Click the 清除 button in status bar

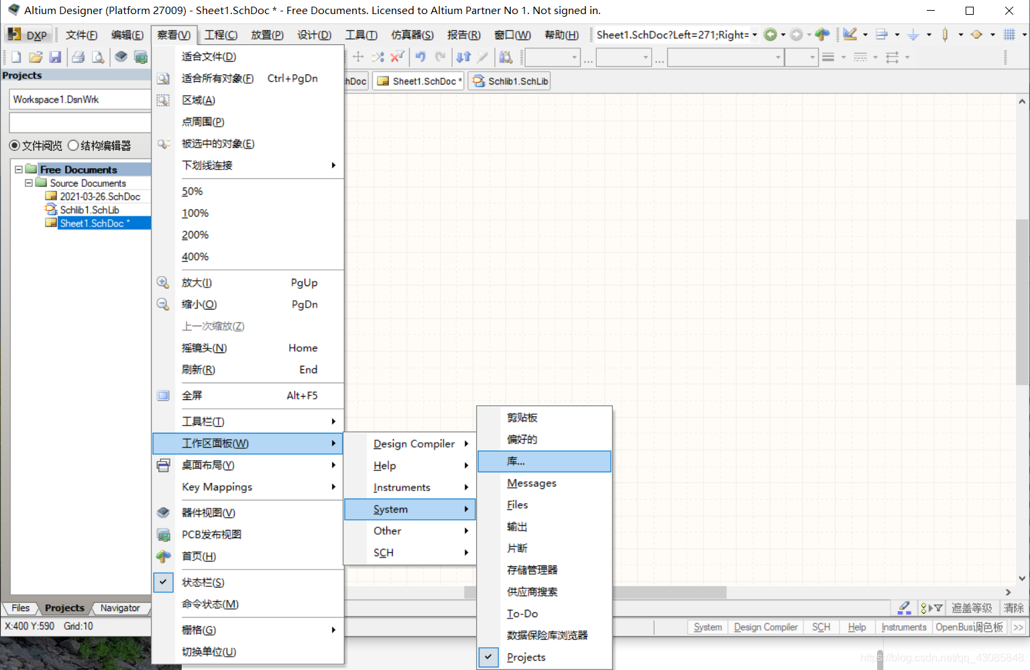click(1013, 608)
